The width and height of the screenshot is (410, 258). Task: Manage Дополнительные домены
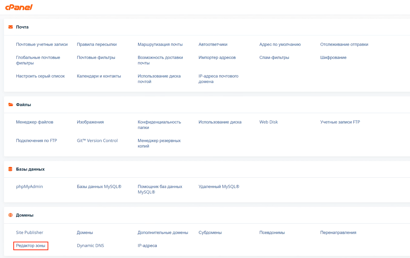[x=163, y=233]
